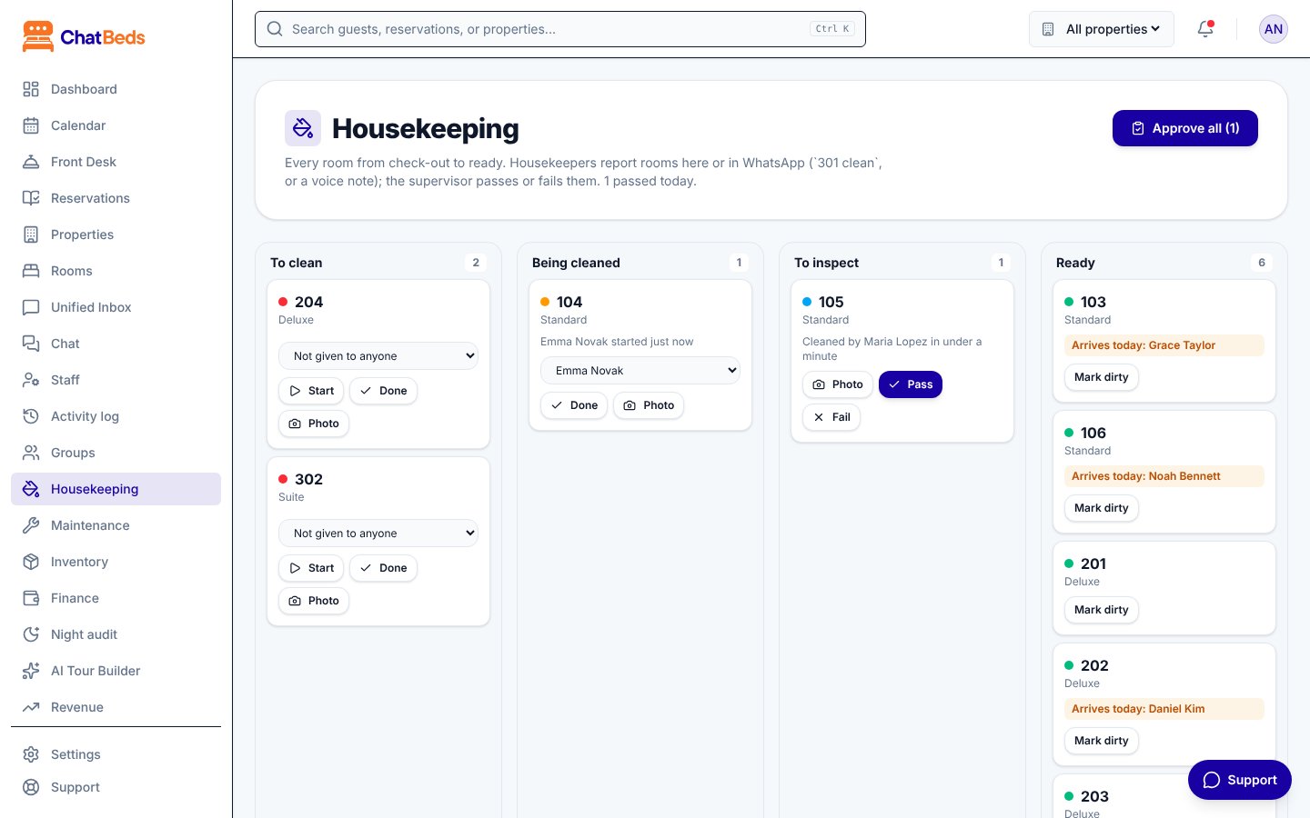Click the Properties building icon
The width and height of the screenshot is (1310, 818).
[31, 234]
